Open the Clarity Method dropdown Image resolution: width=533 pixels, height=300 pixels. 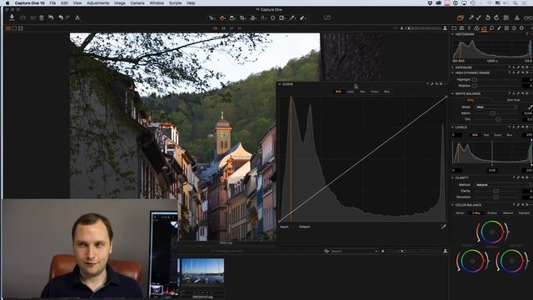(x=503, y=185)
